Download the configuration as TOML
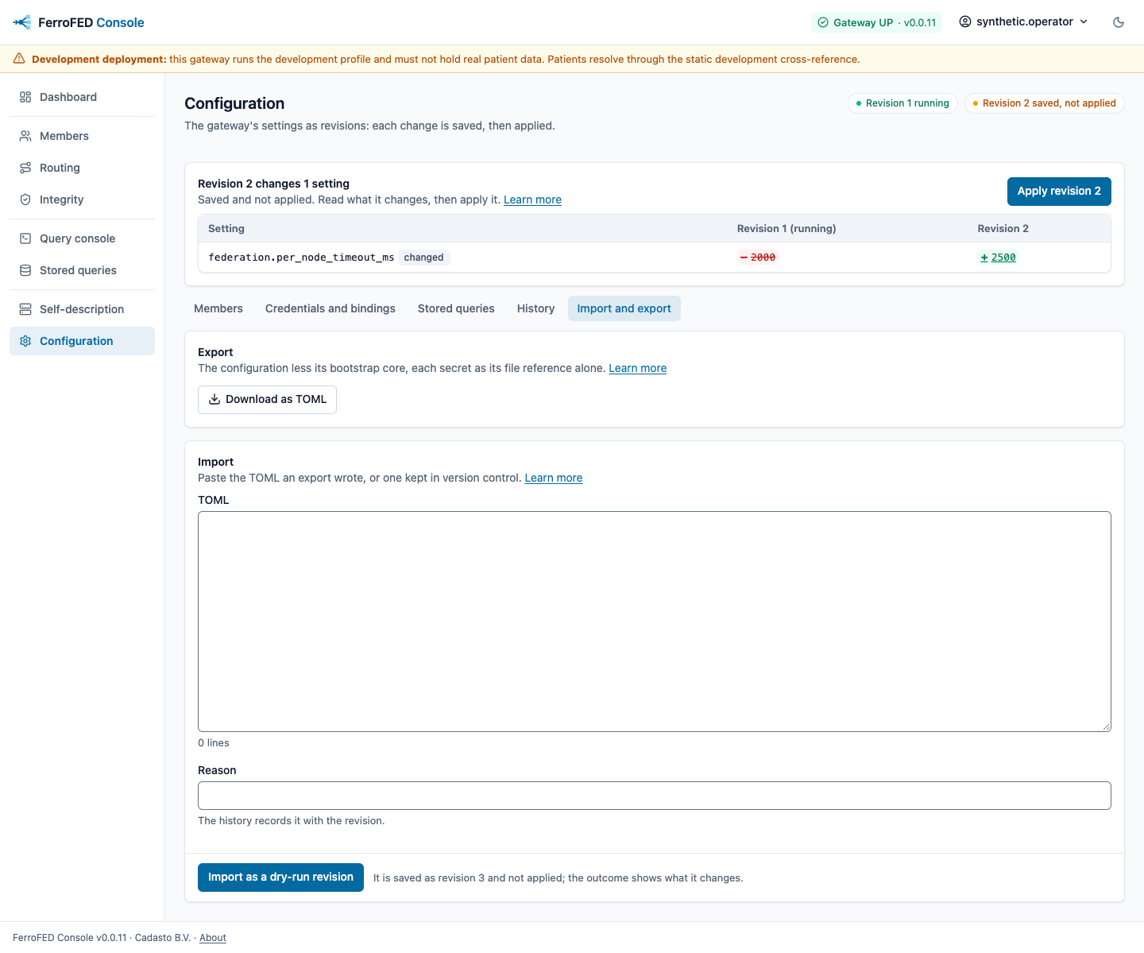 click(x=267, y=400)
